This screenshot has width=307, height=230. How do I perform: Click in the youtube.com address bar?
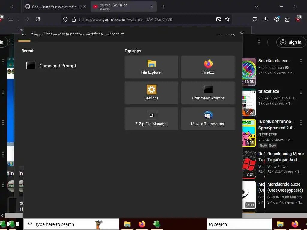tap(146, 19)
